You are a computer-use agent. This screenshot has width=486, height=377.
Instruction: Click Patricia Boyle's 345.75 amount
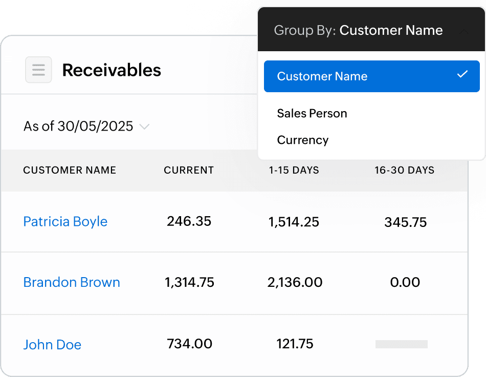point(405,222)
